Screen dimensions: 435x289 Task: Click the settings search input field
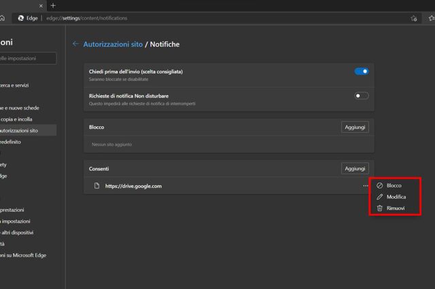tap(27, 59)
